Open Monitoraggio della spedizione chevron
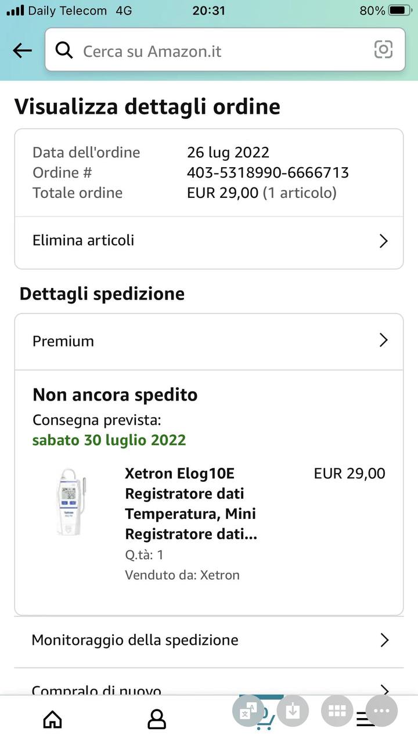The width and height of the screenshot is (418, 743). coord(384,640)
